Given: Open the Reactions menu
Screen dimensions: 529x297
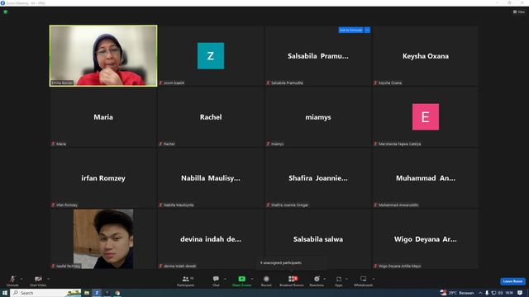Looking at the screenshot, I should click(317, 280).
